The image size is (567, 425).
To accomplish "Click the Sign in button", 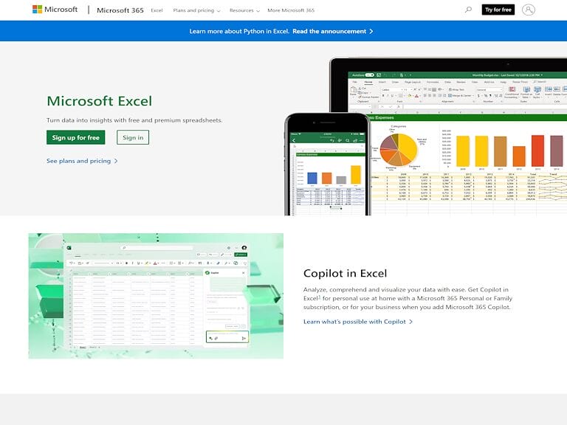I will (x=133, y=137).
